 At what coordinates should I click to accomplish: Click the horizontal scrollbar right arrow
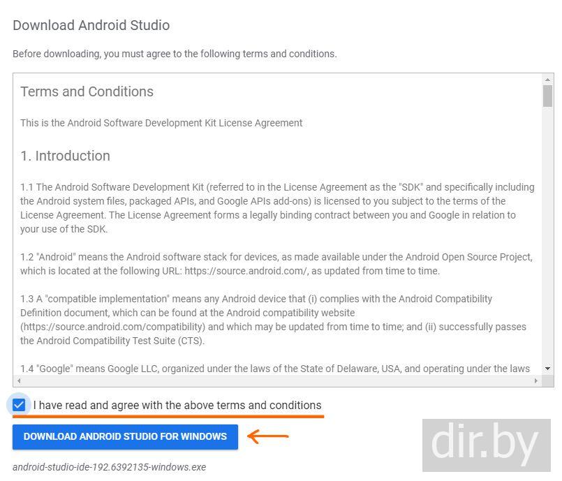tap(535, 381)
